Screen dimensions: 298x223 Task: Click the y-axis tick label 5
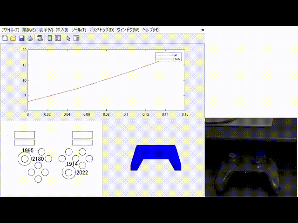[x=25, y=96]
